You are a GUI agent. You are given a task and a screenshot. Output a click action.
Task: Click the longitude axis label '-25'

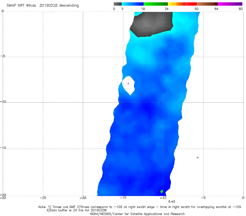pos(43,198)
